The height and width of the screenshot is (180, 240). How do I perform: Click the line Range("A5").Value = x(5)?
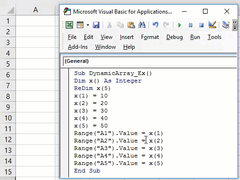119,163
